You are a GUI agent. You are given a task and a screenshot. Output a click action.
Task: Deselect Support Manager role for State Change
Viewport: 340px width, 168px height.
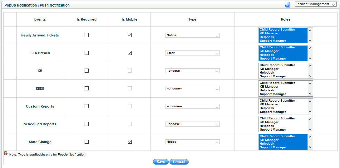coord(283,147)
